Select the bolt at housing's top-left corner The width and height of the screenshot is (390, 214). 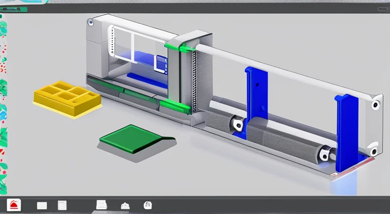[90, 22]
